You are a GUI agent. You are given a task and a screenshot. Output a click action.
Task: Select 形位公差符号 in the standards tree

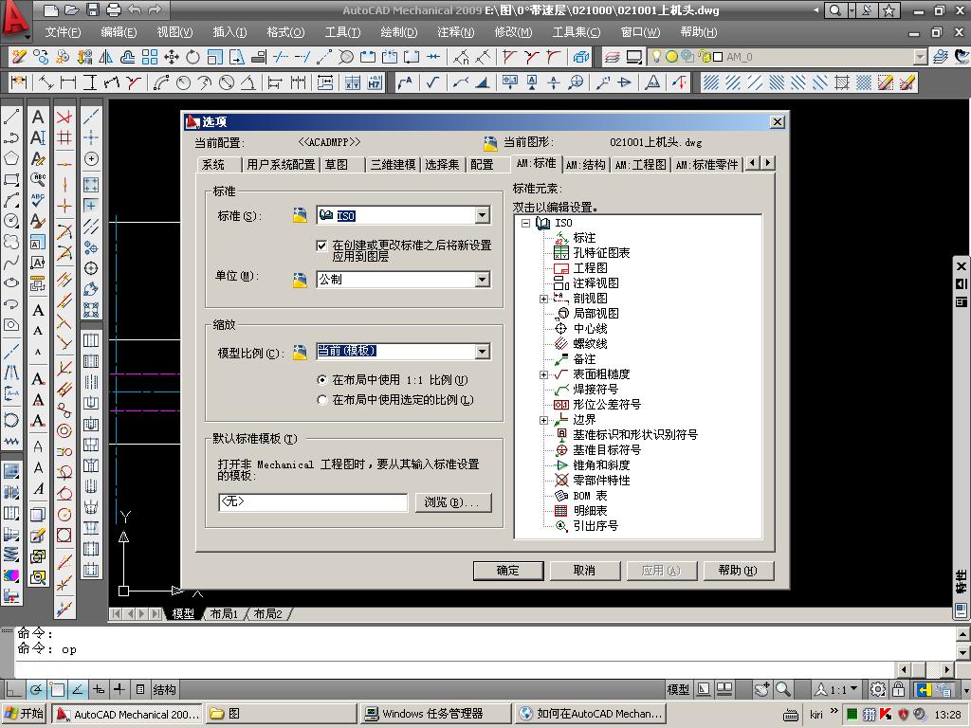[x=606, y=405]
